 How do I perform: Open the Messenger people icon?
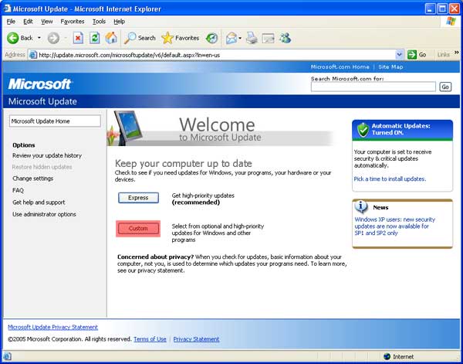286,38
